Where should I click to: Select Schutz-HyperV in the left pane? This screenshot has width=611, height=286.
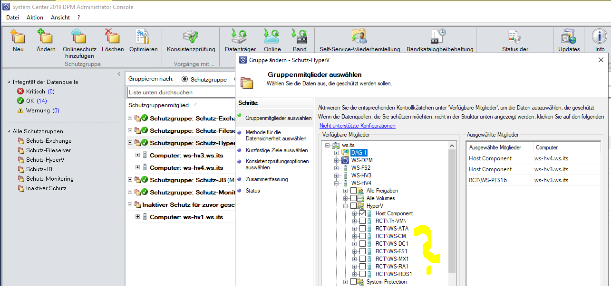(x=41, y=160)
